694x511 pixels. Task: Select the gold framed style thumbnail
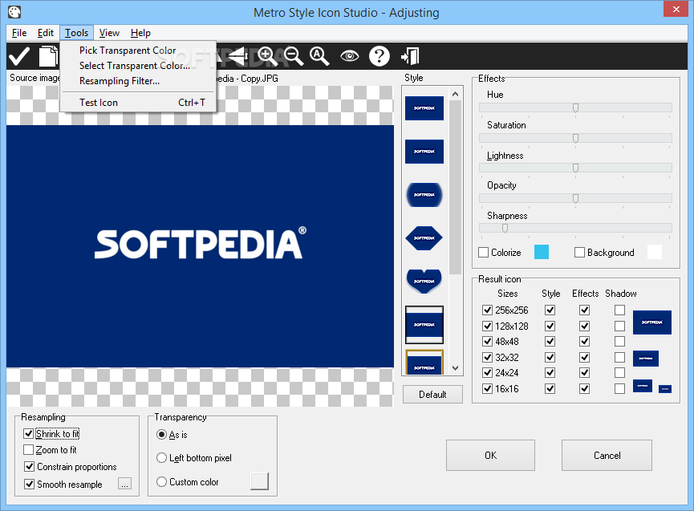[424, 363]
